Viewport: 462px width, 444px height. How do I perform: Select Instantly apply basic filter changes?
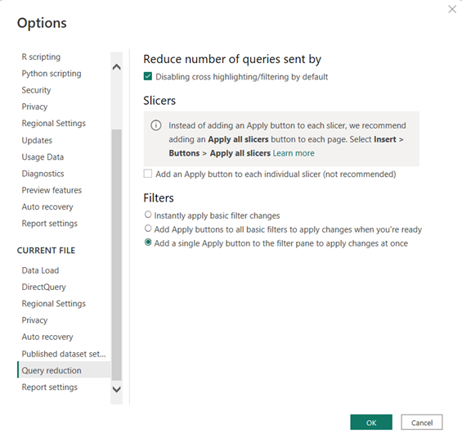[x=148, y=215]
